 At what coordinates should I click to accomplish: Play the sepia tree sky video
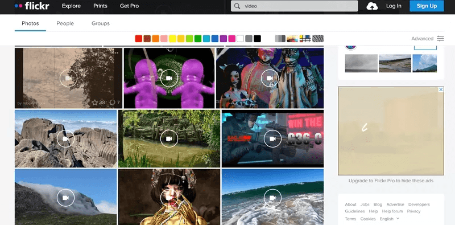[68, 78]
